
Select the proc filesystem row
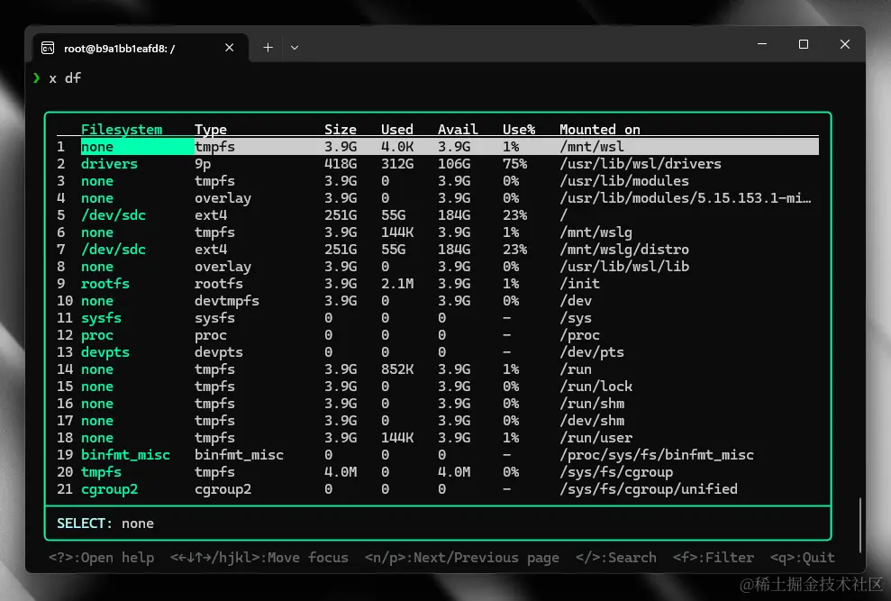point(438,335)
